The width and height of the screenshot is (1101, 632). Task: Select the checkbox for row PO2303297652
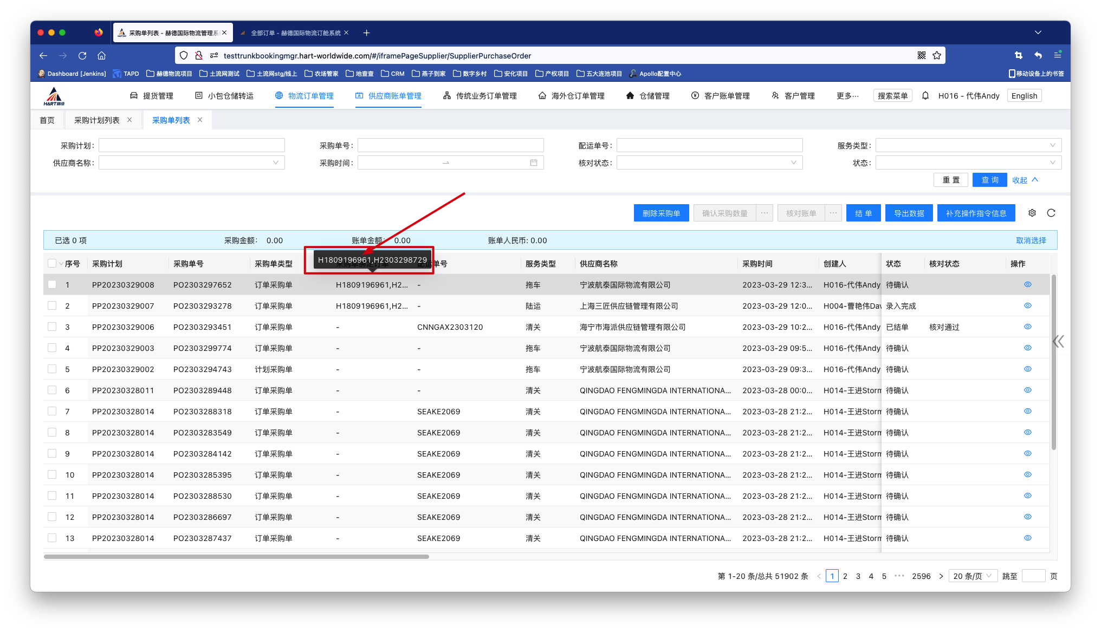pyautogui.click(x=52, y=284)
